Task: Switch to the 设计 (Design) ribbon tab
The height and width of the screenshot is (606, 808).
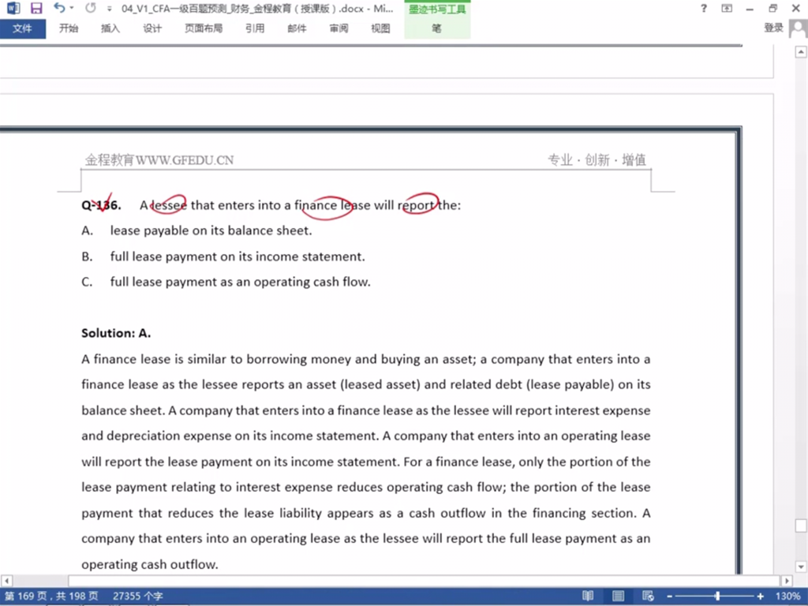Action: click(152, 28)
